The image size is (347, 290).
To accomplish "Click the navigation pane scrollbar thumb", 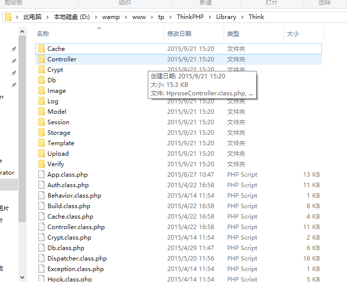I will click(22, 129).
